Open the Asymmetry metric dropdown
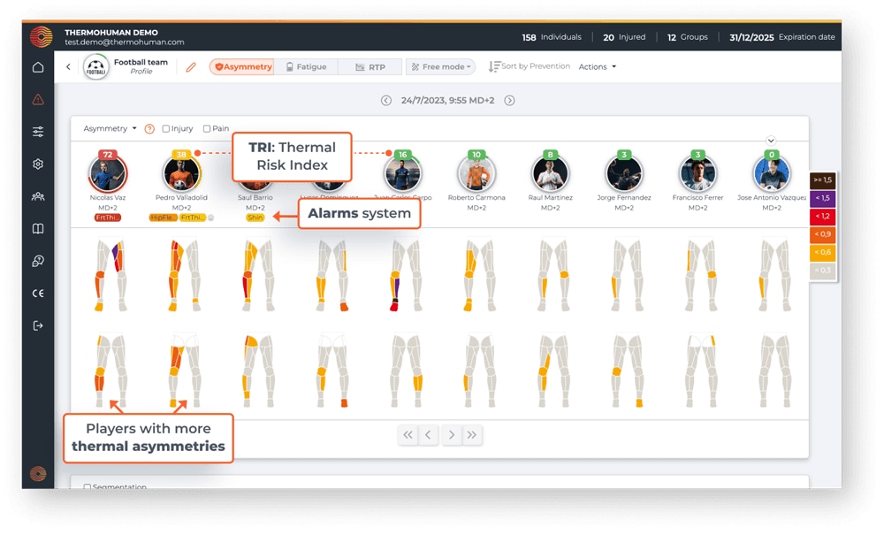 (110, 128)
